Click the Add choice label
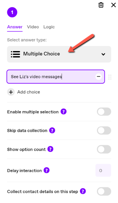The width and height of the screenshot is (118, 203). click(x=29, y=92)
